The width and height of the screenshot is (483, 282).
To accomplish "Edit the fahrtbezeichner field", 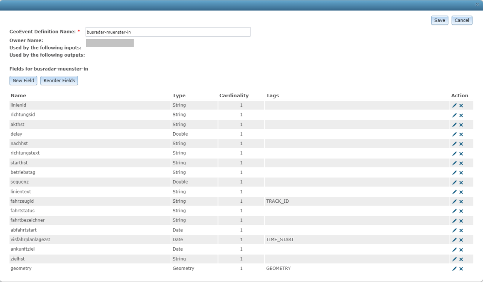I will pos(454,221).
